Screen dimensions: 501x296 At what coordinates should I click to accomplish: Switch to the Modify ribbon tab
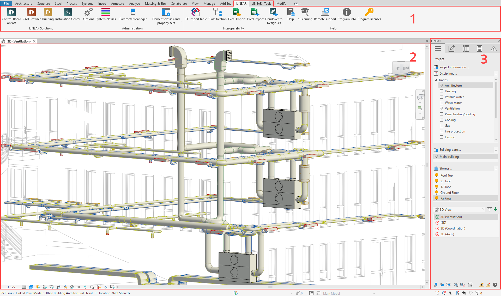coord(281,3)
